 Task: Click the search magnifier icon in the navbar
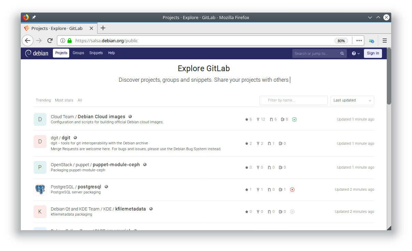[x=342, y=53]
